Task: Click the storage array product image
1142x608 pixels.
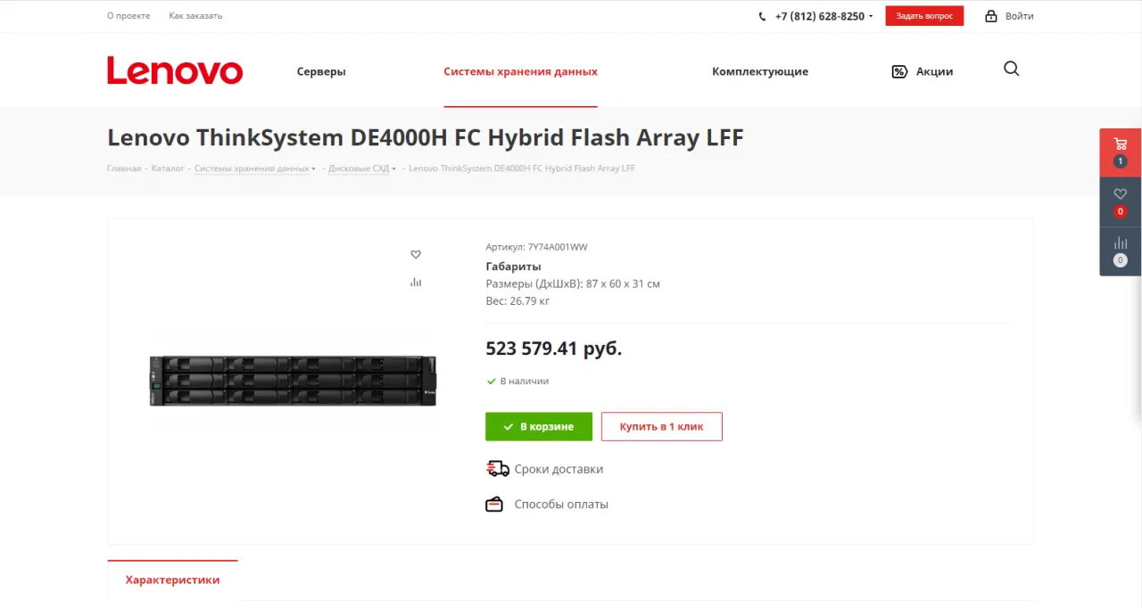Action: [x=293, y=381]
